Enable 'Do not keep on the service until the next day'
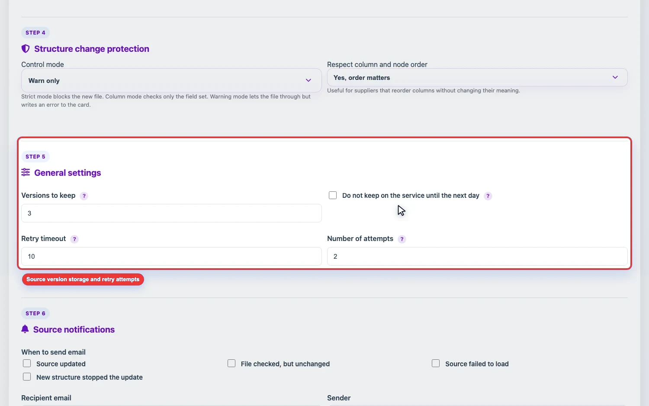 point(333,195)
